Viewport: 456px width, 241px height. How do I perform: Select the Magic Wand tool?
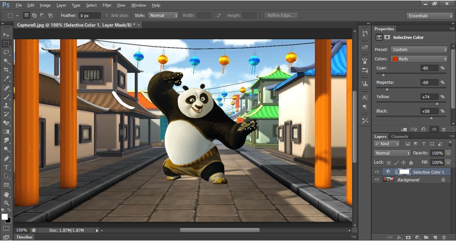tap(7, 61)
